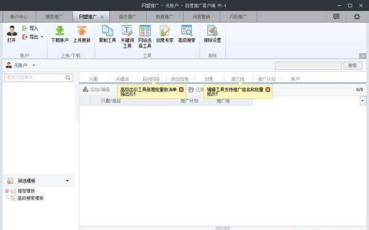Switch to the 搜索推广 tab
The width and height of the screenshot is (369, 230).
[54, 17]
